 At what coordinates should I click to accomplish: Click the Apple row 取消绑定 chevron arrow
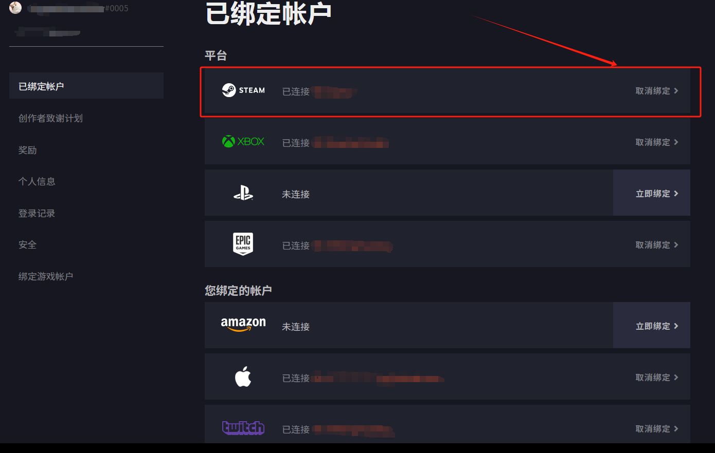pyautogui.click(x=676, y=377)
